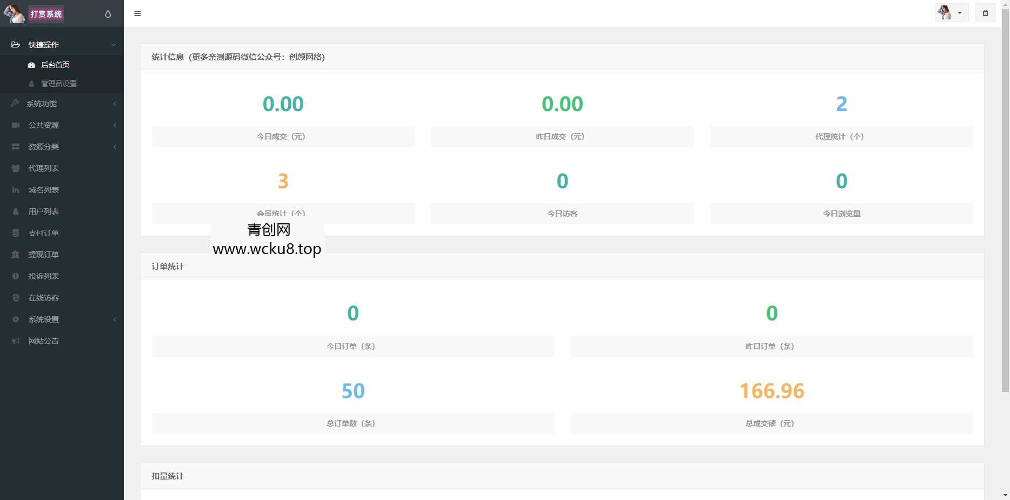The height and width of the screenshot is (500, 1010).
Task: Collapse the 快捷操作 menu section
Action: [62, 45]
